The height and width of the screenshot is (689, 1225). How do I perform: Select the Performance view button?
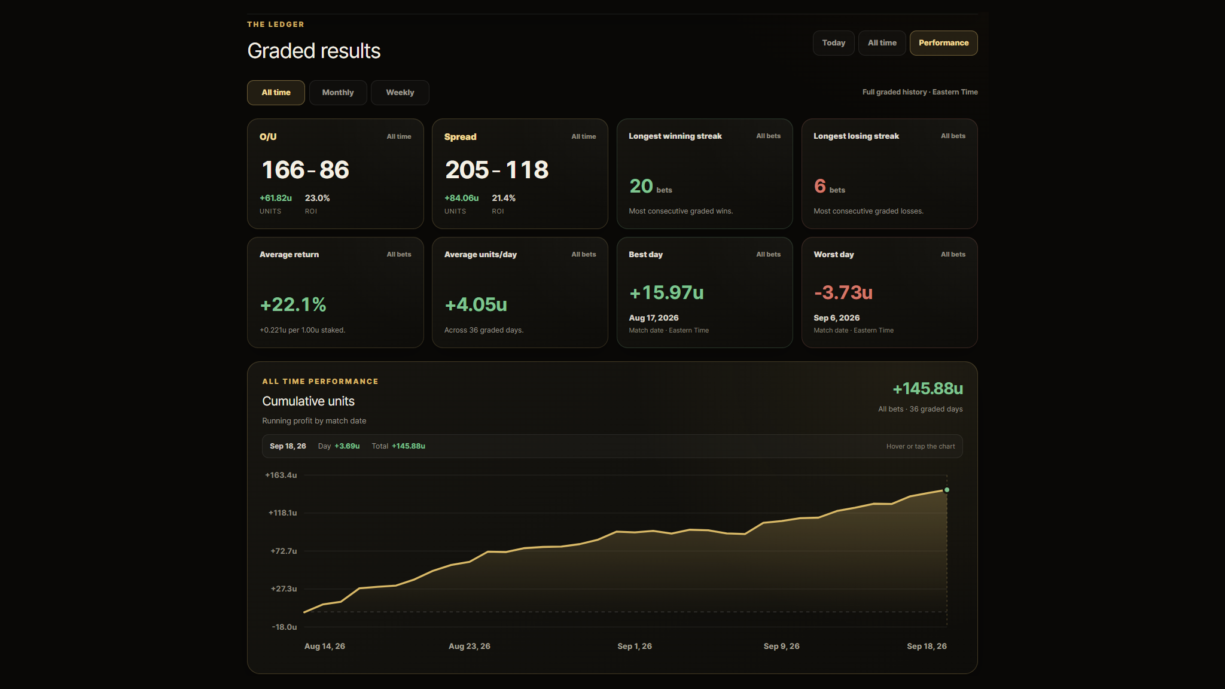click(943, 43)
